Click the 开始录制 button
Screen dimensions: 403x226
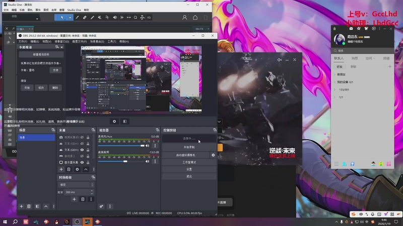point(188,147)
